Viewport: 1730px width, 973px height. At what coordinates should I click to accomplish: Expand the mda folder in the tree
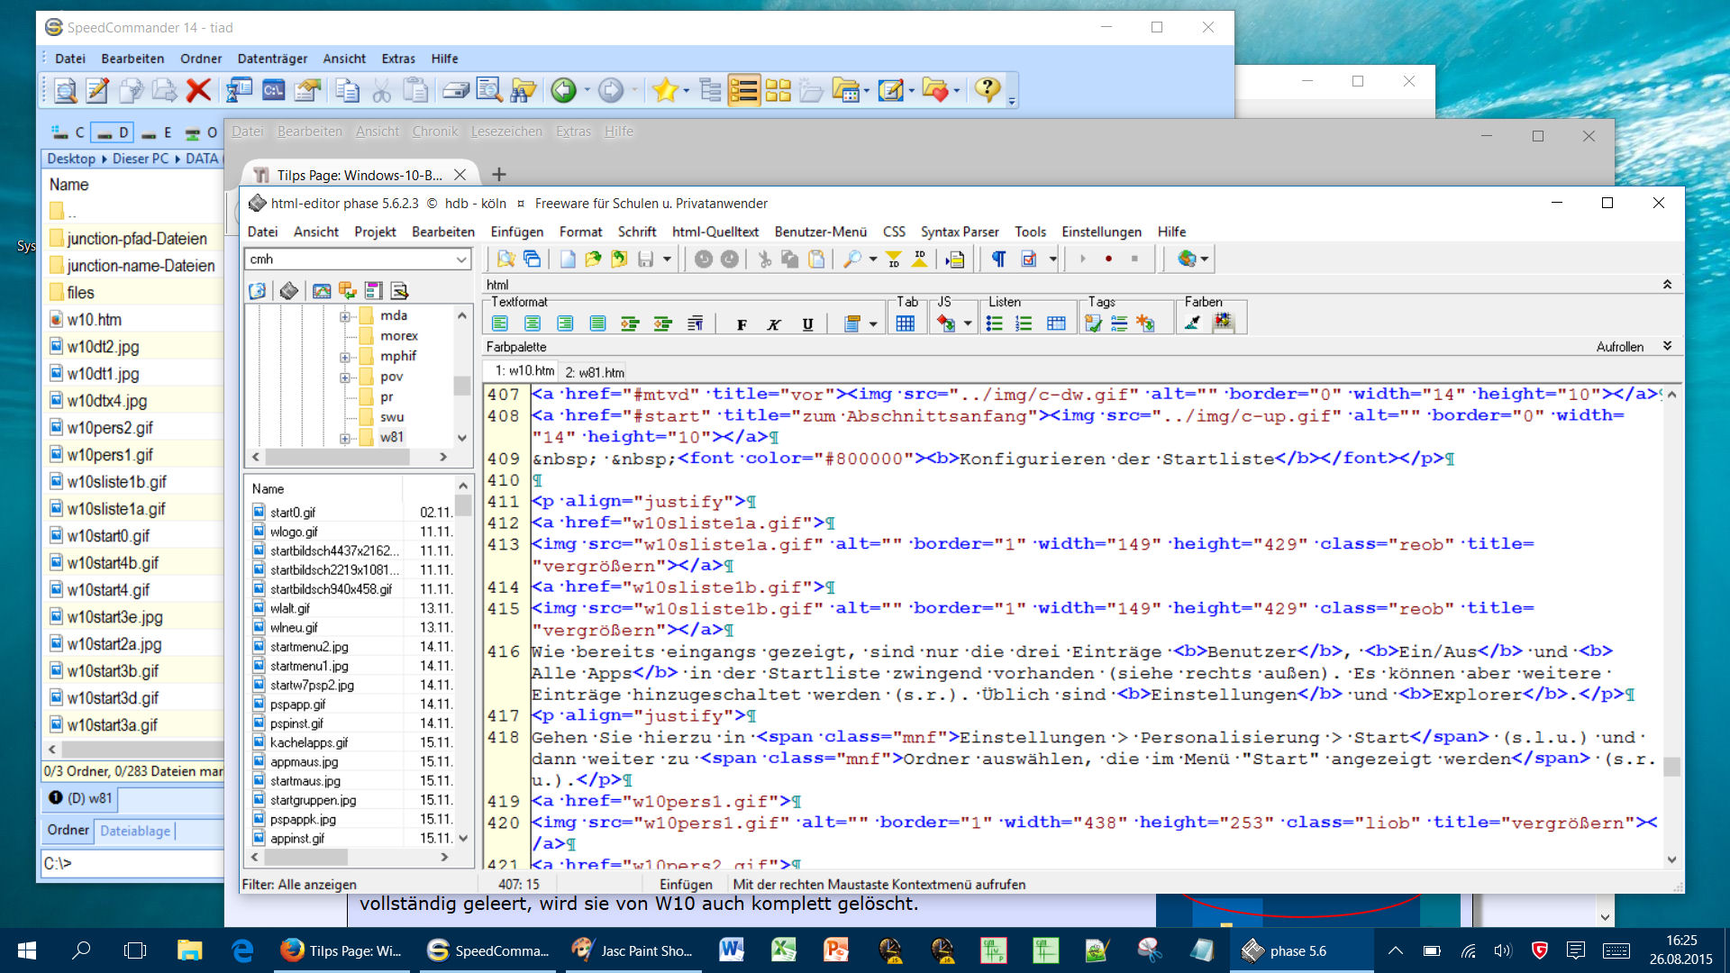point(344,316)
